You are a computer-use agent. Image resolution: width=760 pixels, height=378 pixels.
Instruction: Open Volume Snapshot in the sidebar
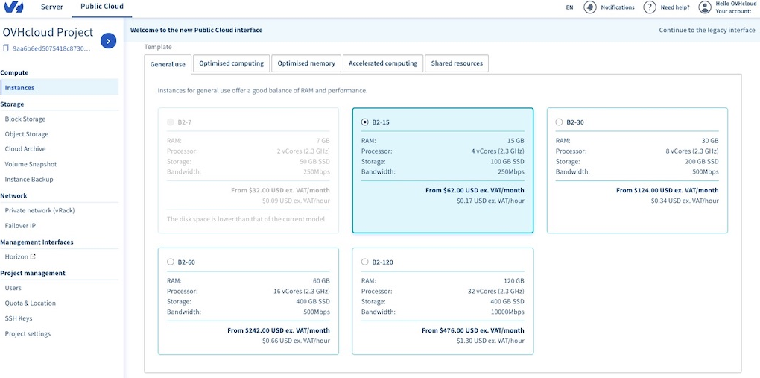31,164
